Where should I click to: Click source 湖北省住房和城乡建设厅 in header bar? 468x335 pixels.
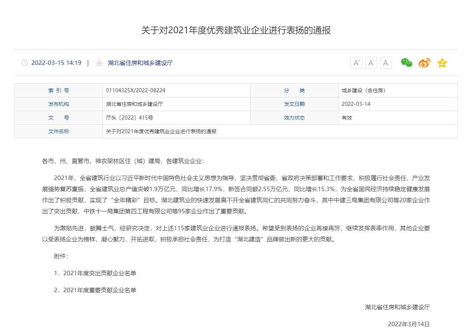coord(140,63)
